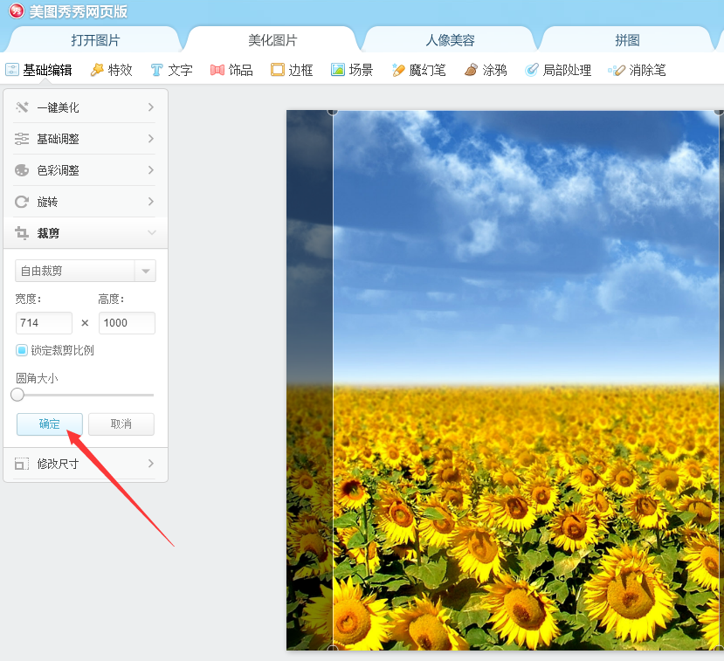Open the 自由裁剪 crop mode dropdown
The height and width of the screenshot is (661, 724).
[86, 271]
